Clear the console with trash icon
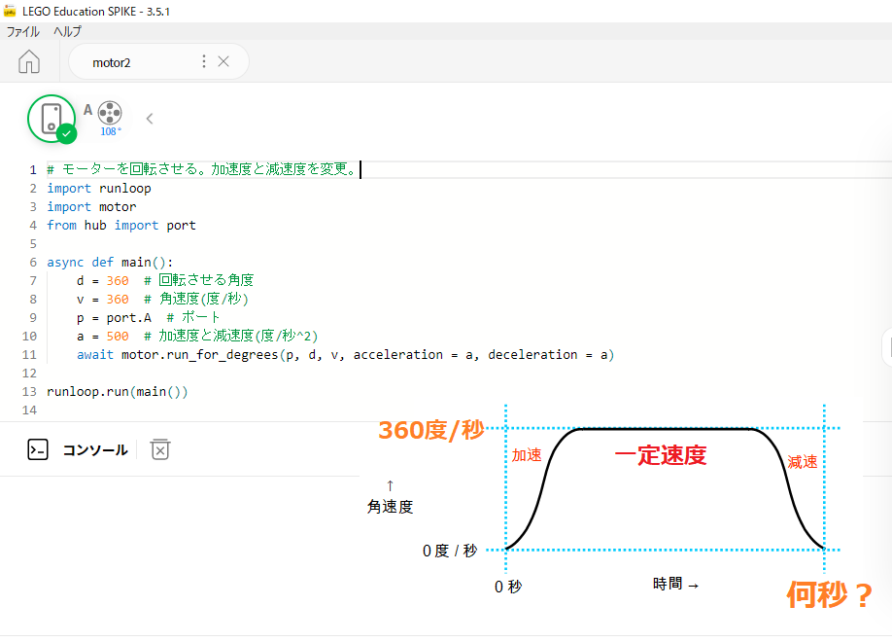This screenshot has height=642, width=892. pos(160,449)
